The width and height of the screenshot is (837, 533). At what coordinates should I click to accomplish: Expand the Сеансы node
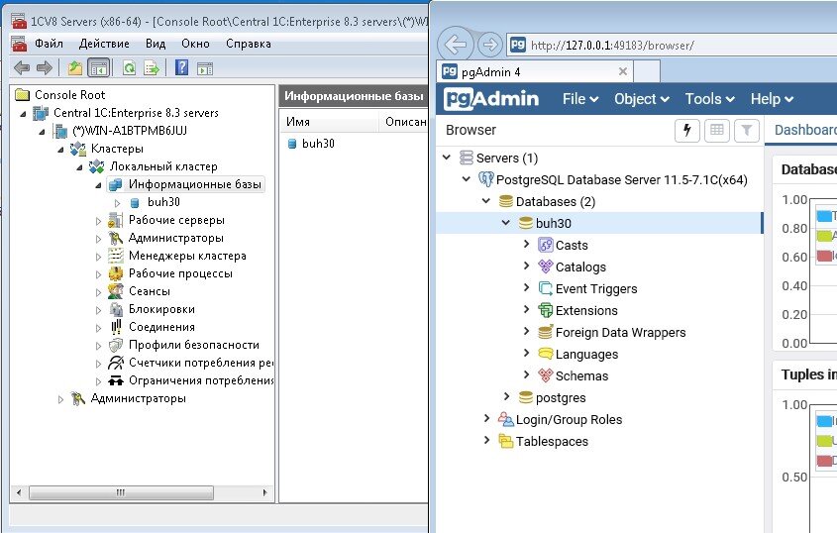99,292
